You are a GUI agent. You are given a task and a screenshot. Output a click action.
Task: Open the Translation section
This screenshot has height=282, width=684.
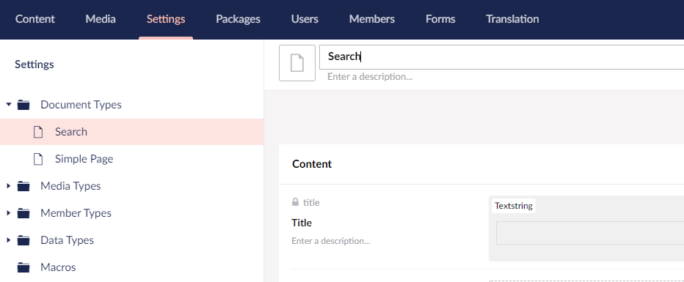coord(512,19)
